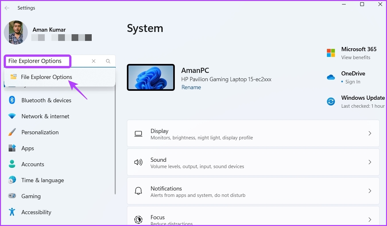Click the Focus icon

[x=138, y=220]
